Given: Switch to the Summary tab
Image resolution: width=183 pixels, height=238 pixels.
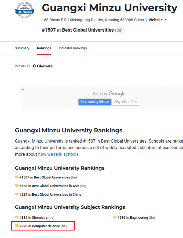Looking at the screenshot, I should point(22,48).
